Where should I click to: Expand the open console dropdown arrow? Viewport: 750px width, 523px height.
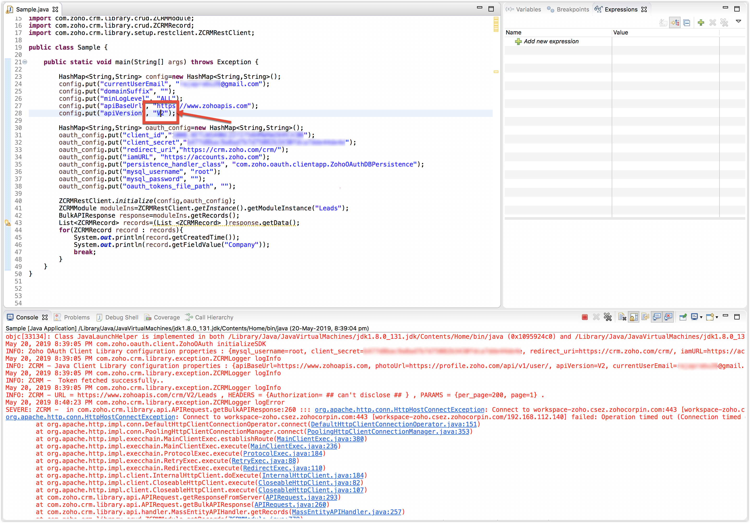(x=717, y=317)
